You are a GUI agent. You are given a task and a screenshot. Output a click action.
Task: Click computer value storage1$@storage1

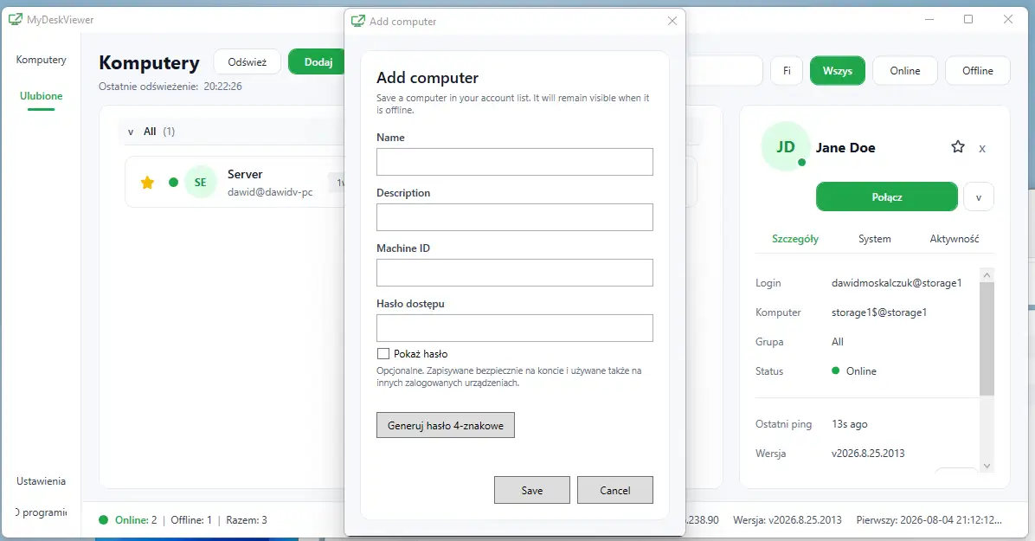(x=879, y=312)
